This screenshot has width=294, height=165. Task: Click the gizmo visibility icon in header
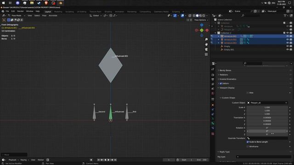pos(175,16)
